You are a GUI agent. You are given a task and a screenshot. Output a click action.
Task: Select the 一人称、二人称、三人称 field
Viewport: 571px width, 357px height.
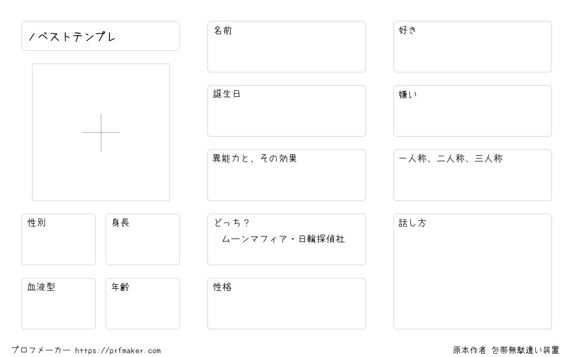click(473, 175)
